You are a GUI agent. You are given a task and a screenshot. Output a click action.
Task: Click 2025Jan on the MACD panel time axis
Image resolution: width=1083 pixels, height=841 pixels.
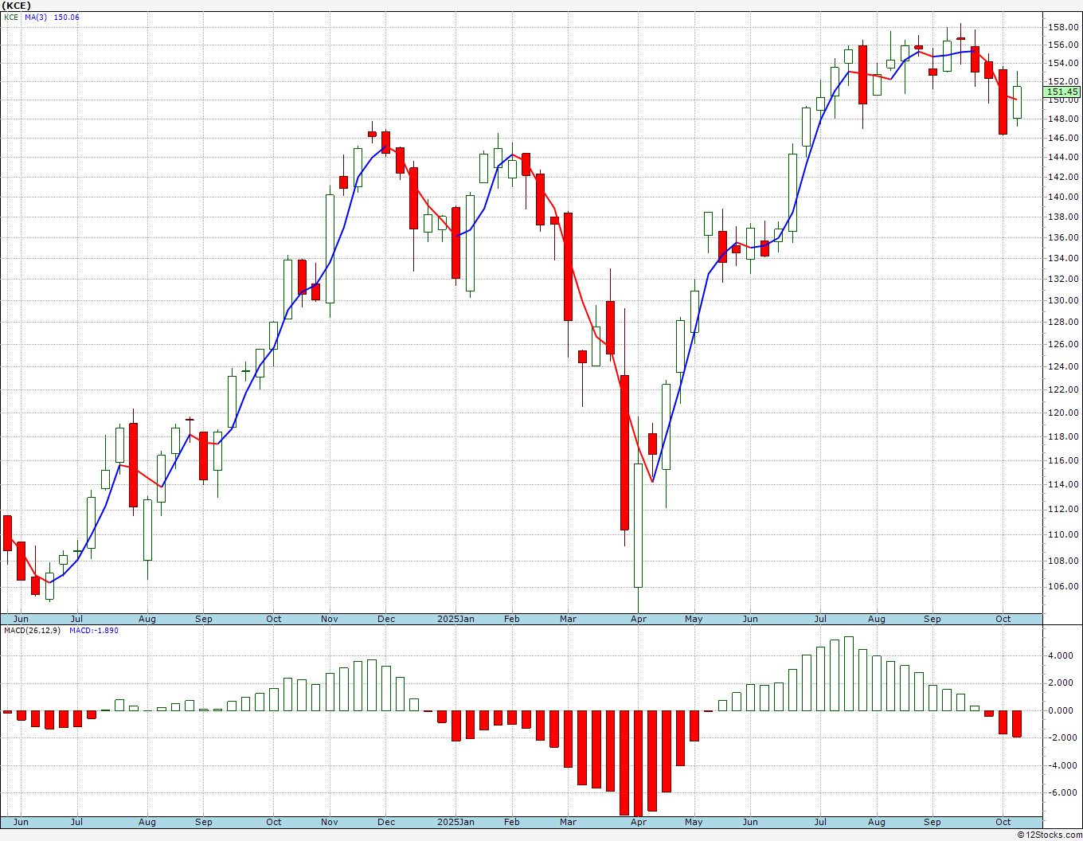(x=456, y=822)
